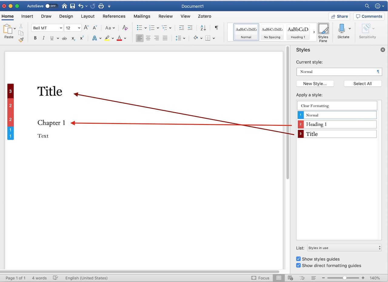This screenshot has width=388, height=282.
Task: Click the Select All button
Action: click(363, 83)
